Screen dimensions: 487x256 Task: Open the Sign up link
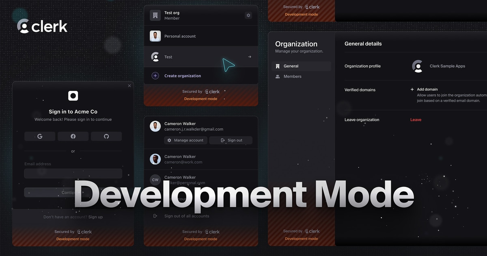point(95,217)
